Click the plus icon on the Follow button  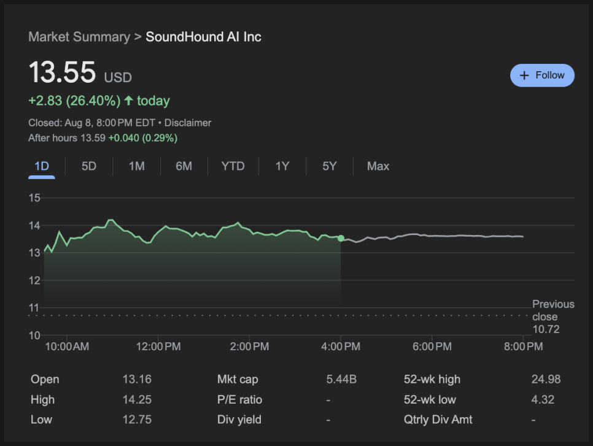(x=524, y=75)
